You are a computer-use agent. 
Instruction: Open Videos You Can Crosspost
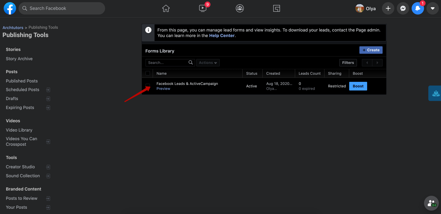(22, 141)
